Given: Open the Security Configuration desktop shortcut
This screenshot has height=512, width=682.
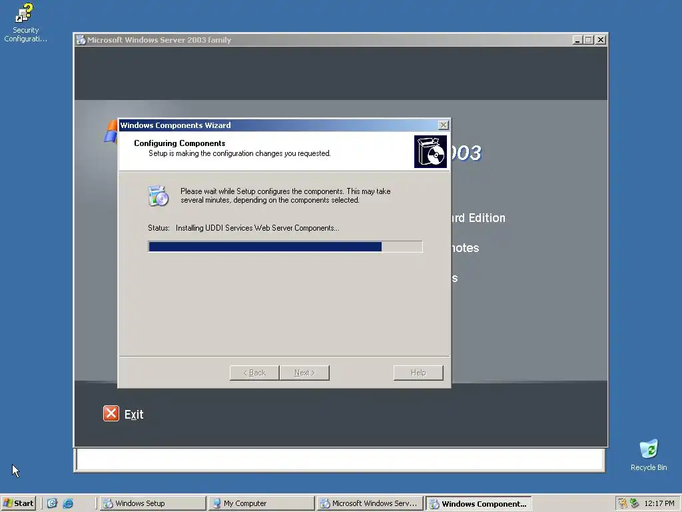Looking at the screenshot, I should pyautogui.click(x=25, y=23).
